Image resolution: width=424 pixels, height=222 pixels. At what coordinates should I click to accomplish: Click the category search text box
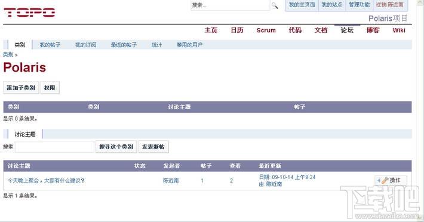coord(54,147)
